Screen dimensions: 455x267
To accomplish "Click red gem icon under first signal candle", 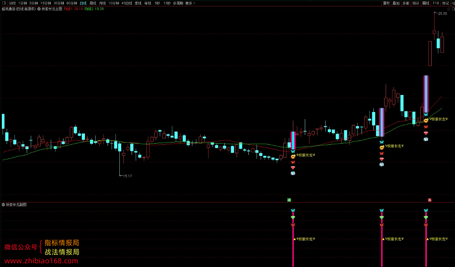I will coord(293,168).
